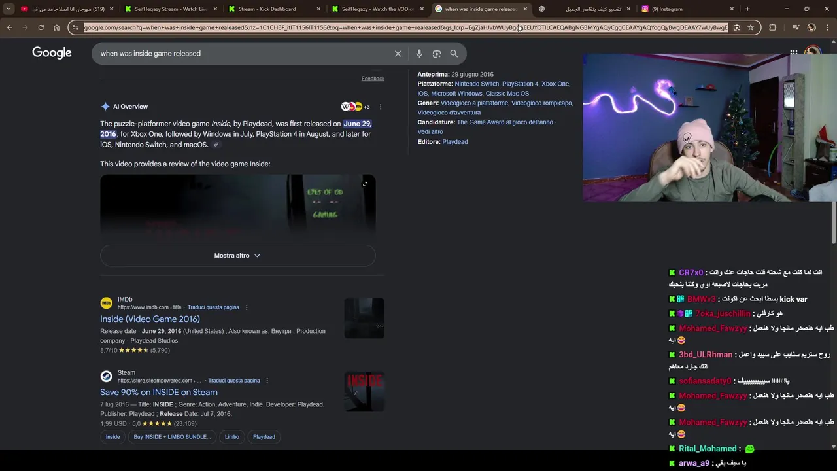The width and height of the screenshot is (837, 471).
Task: Open the new tab plus button
Action: click(747, 9)
